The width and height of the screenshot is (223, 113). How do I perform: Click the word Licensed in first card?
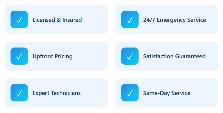click(43, 20)
